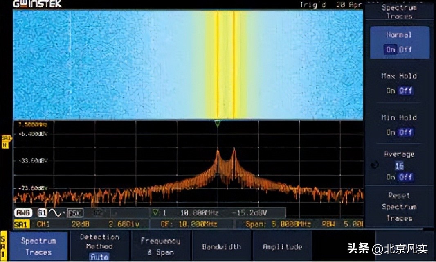Click the AWG generator badge icon
Image resolution: width=436 pixels, height=262 pixels.
coord(24,213)
